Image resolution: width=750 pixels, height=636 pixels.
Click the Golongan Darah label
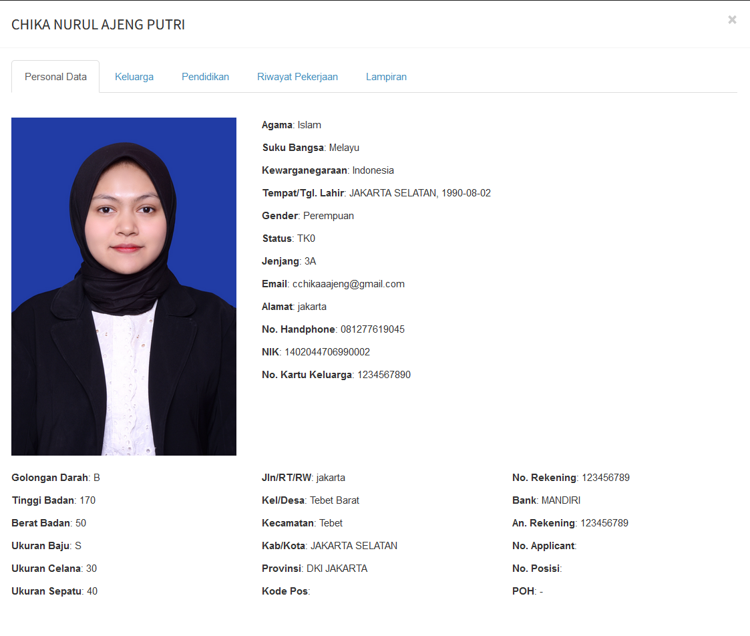click(50, 478)
